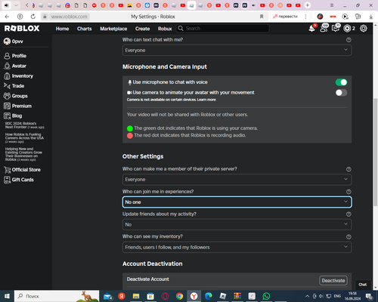Open update friends activity dropdown
378x302 pixels.
click(237, 224)
